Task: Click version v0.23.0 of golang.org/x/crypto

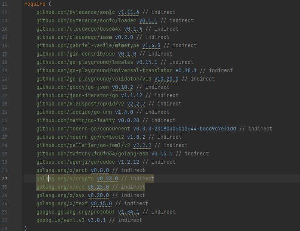Action: [107, 179]
